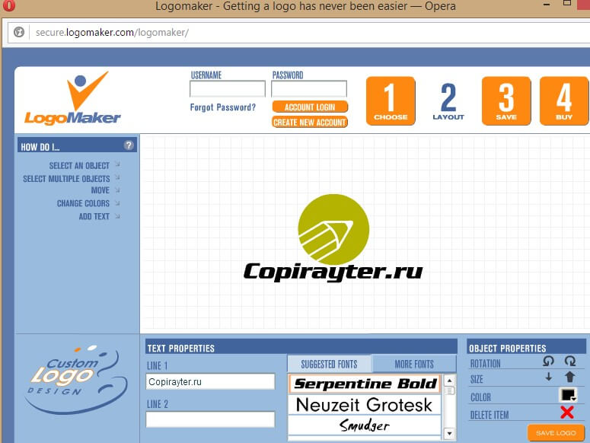Viewport: 590px width, 443px height.
Task: Focus the Password field
Action: 309,89
